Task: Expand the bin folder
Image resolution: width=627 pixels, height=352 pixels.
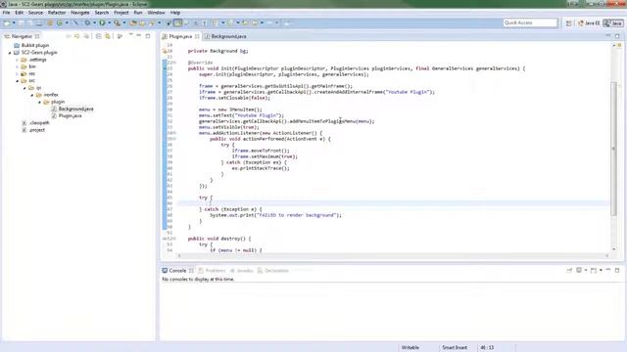Action: coord(18,66)
